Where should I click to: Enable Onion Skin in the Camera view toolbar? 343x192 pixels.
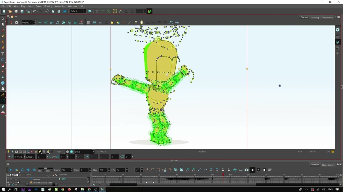coord(141,22)
